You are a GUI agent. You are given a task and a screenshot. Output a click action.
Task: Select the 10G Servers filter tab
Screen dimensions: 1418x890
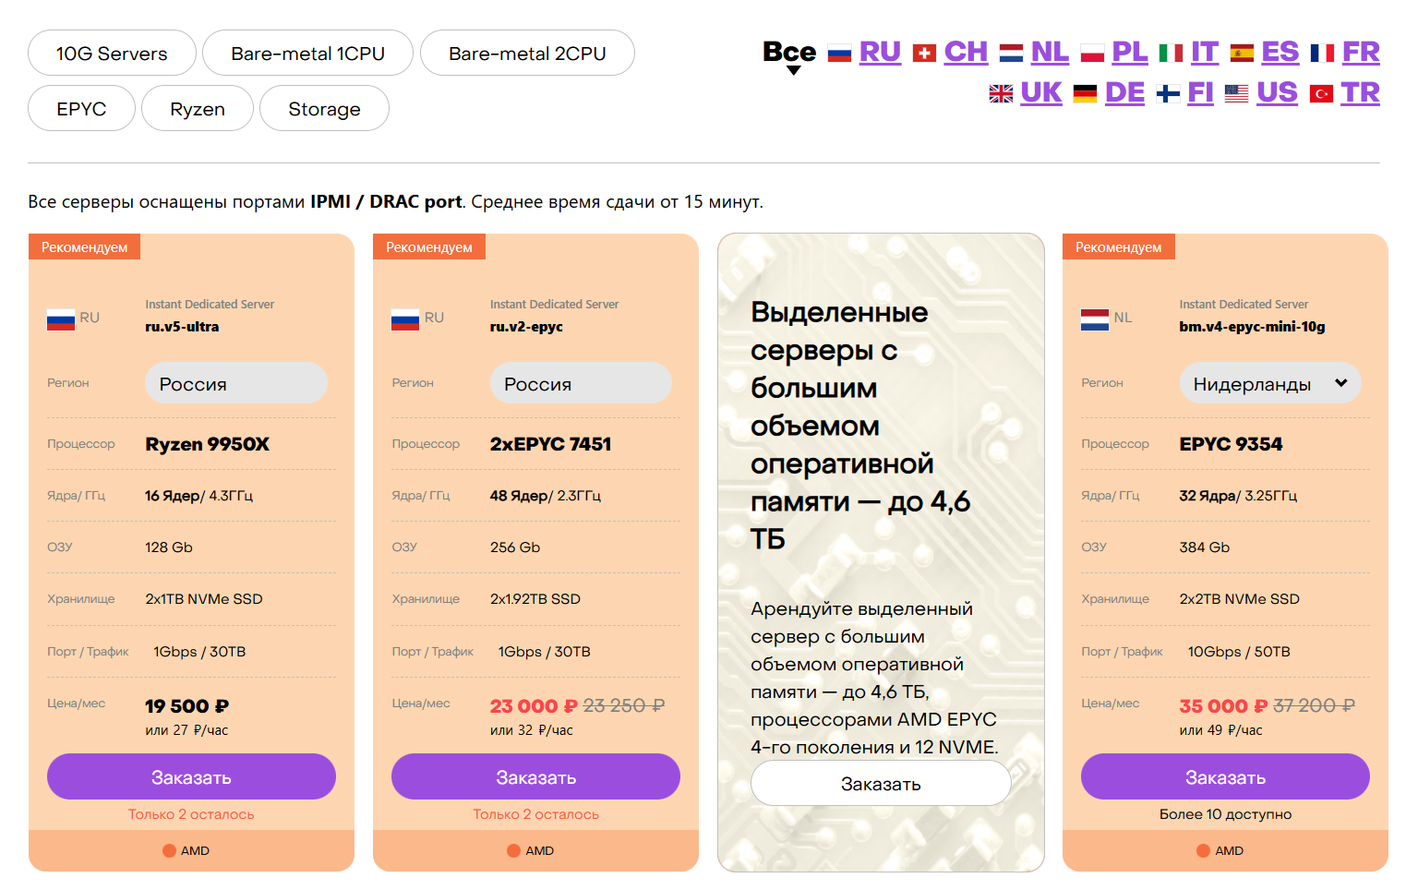[112, 54]
